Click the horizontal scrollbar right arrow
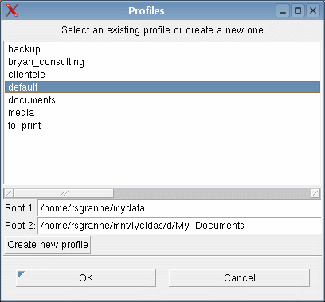325x302 pixels. tap(315, 193)
